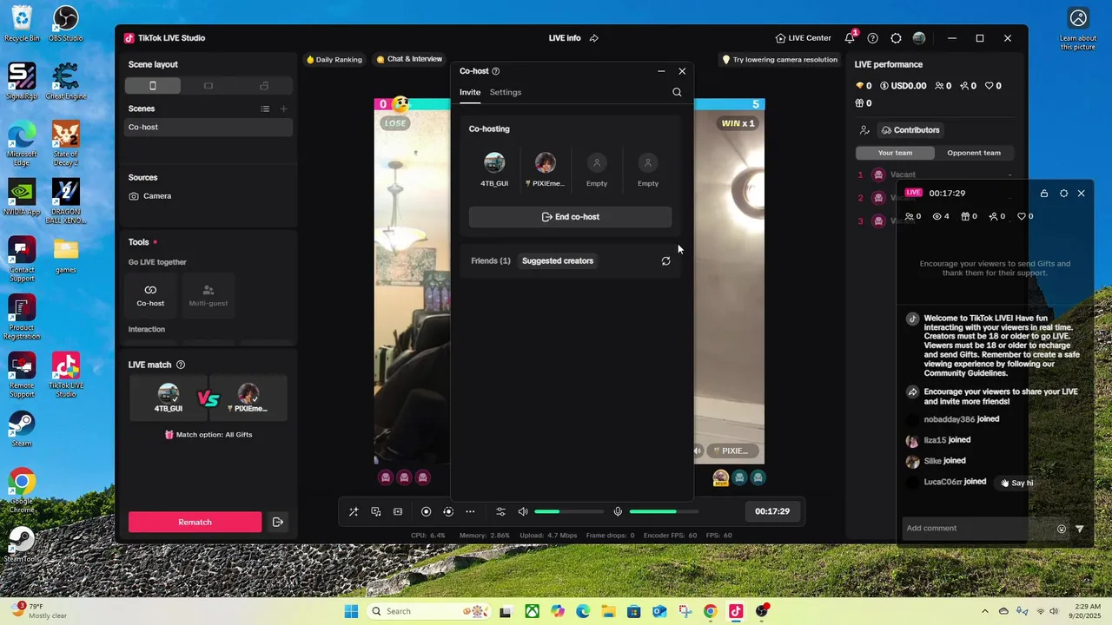Open the profile avatar menu in title bar

(919, 38)
